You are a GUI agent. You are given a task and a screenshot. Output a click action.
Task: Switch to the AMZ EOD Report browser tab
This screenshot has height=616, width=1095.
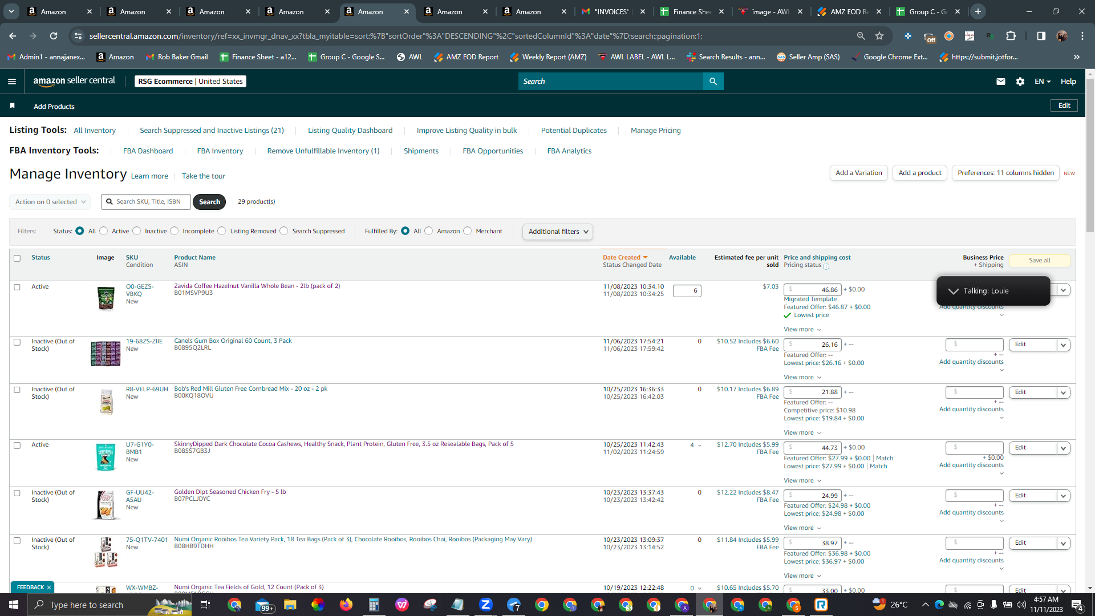pyautogui.click(x=850, y=11)
